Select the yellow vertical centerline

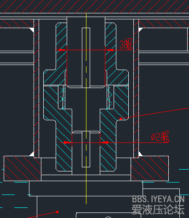[86, 108]
